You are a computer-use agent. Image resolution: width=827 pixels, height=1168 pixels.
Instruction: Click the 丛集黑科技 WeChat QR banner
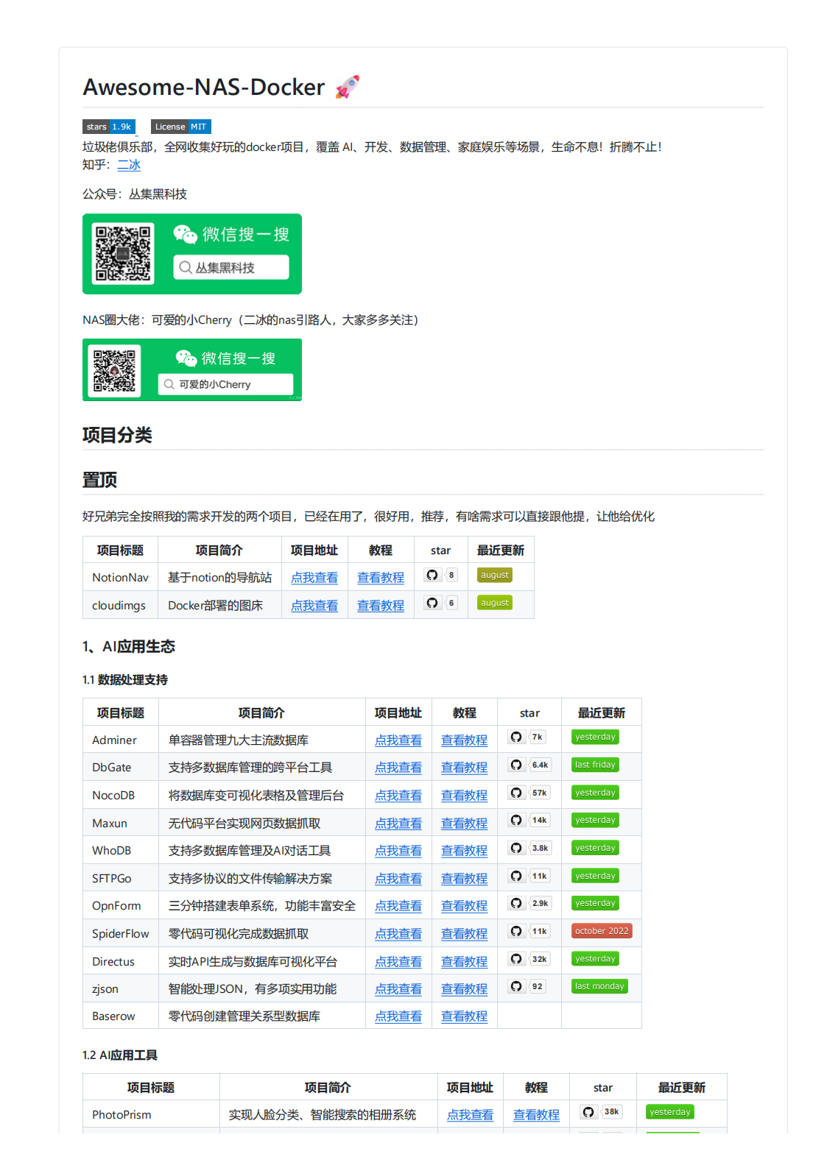click(x=192, y=254)
